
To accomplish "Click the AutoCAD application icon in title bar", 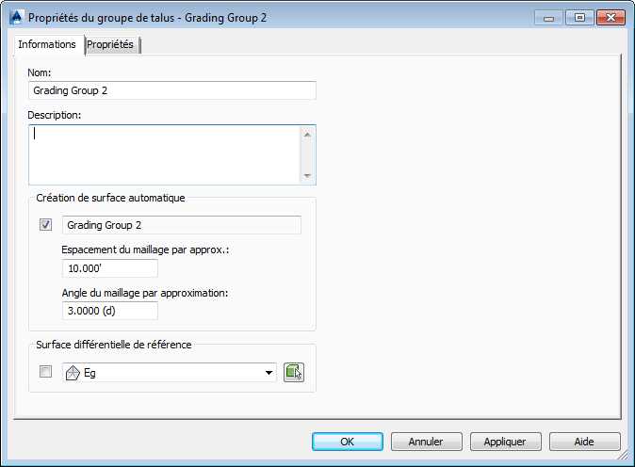I will click(16, 17).
